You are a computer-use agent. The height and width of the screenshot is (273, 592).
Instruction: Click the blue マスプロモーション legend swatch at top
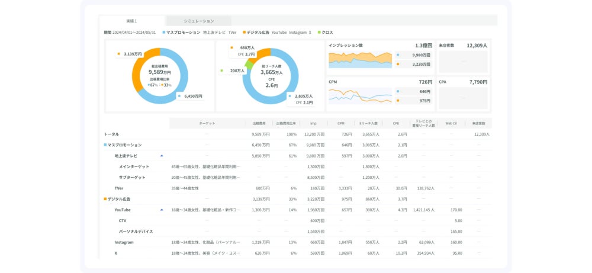click(164, 33)
